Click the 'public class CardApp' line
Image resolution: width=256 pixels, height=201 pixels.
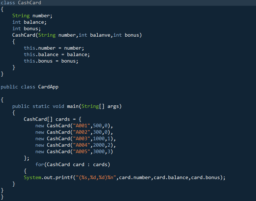click(x=30, y=87)
